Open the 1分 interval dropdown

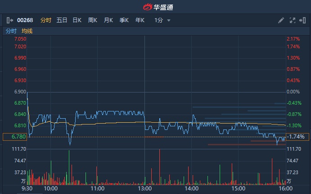(x=158, y=20)
